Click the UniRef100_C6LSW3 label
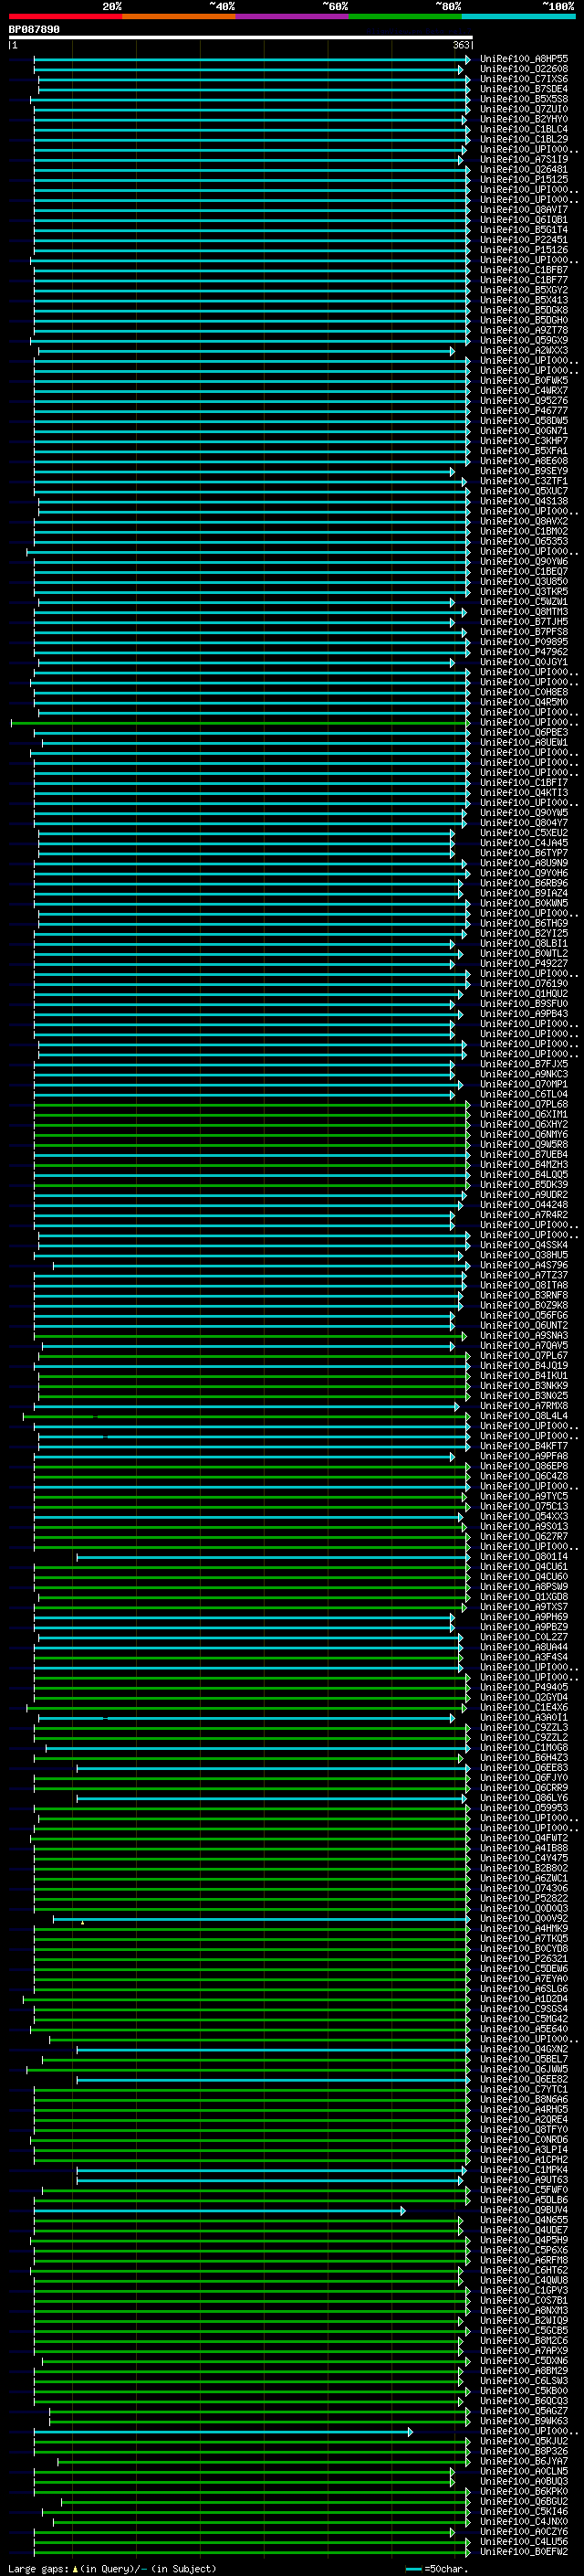 coord(524,2380)
